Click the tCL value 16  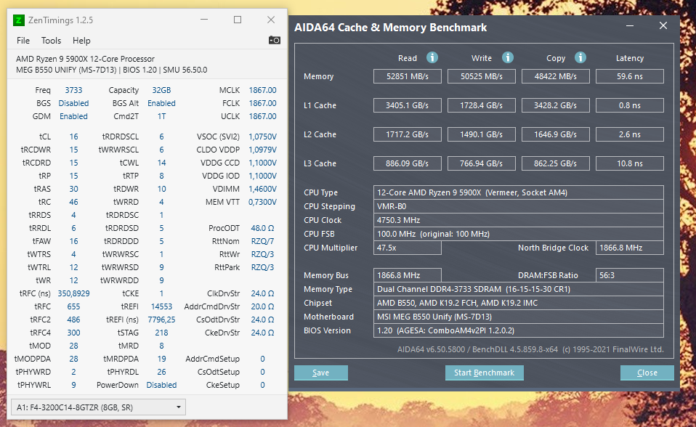click(x=73, y=137)
